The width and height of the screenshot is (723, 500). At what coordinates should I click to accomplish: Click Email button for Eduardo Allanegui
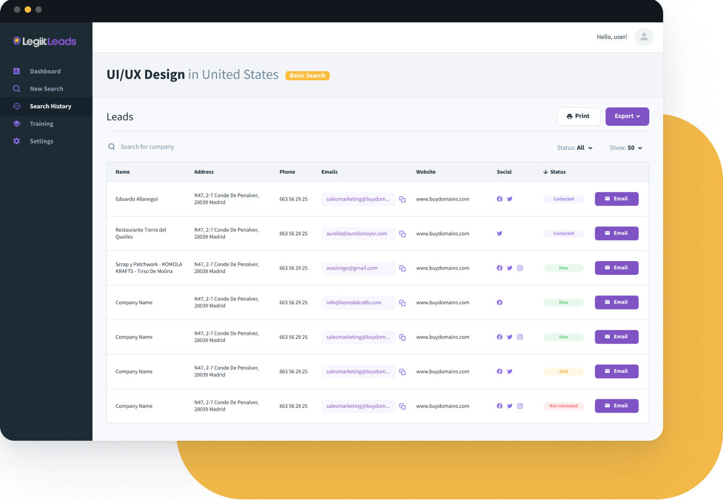(616, 199)
